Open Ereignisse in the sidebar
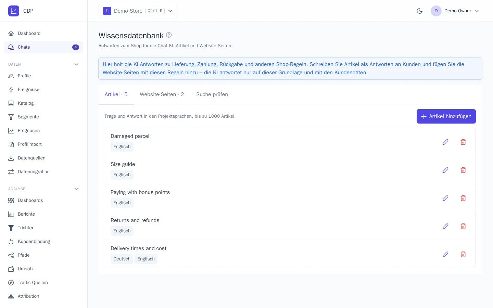This screenshot has height=308, width=493. click(x=43, y=90)
